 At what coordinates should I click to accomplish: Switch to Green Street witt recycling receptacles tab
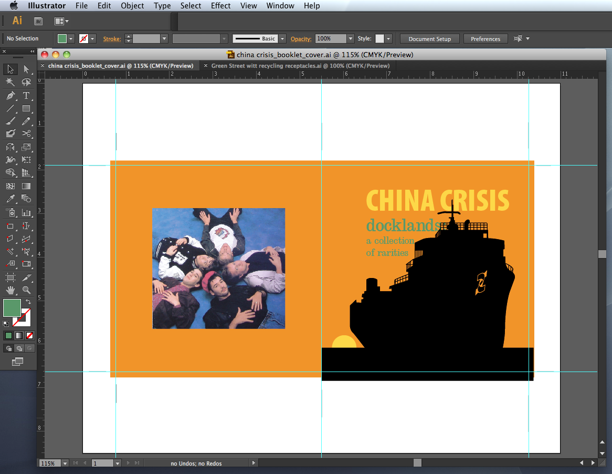pyautogui.click(x=300, y=66)
